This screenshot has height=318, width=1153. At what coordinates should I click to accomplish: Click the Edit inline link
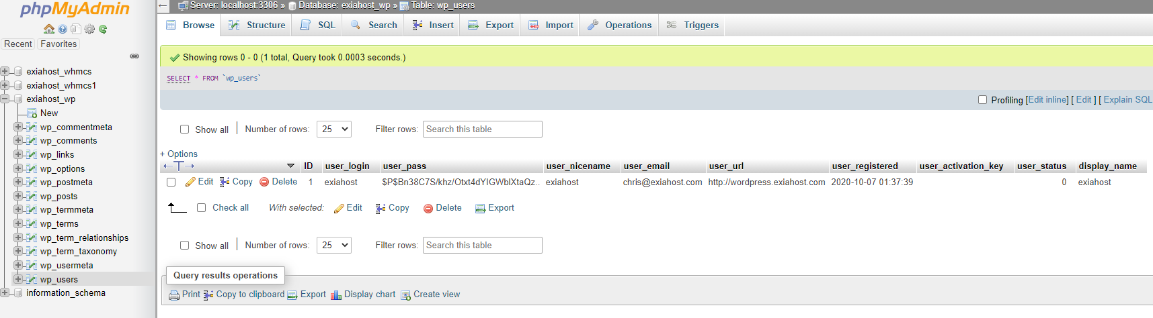1048,99
